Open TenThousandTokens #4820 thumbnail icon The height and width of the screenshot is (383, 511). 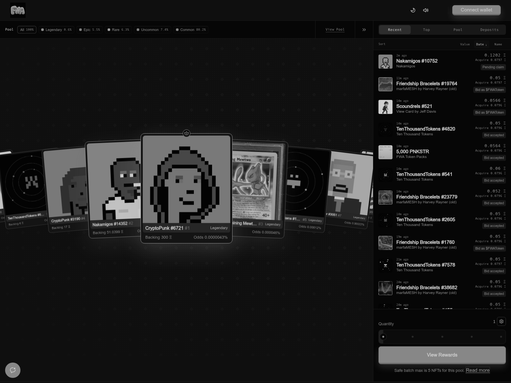[x=385, y=130]
